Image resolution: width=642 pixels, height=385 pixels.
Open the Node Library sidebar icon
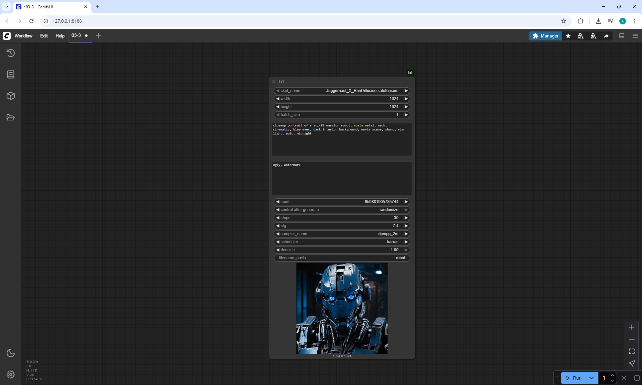[11, 74]
